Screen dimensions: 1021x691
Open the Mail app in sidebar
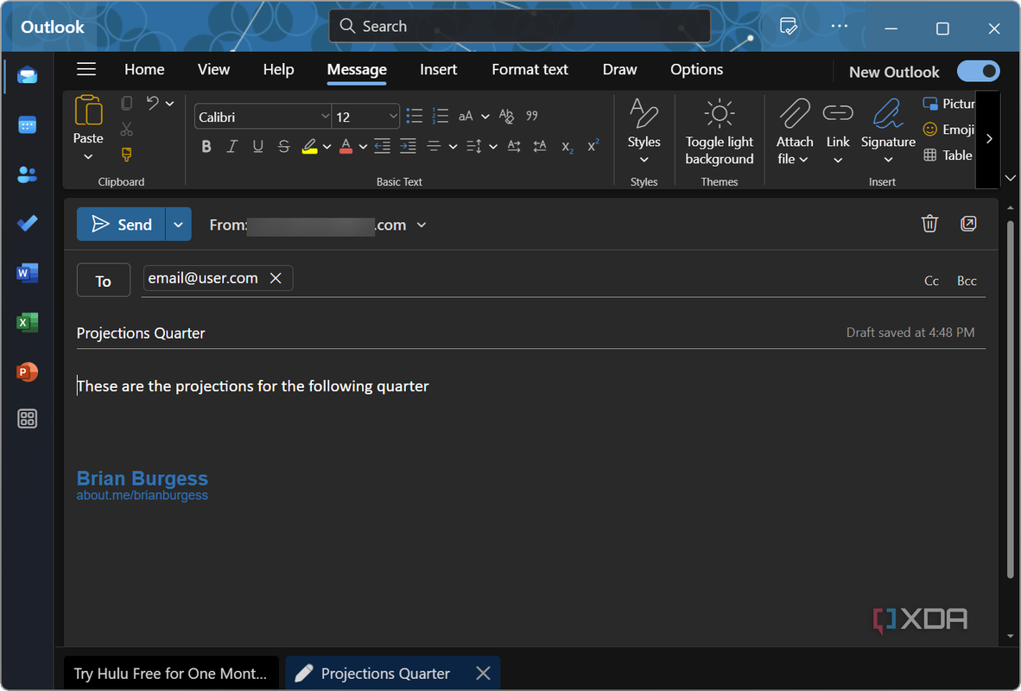pyautogui.click(x=28, y=75)
